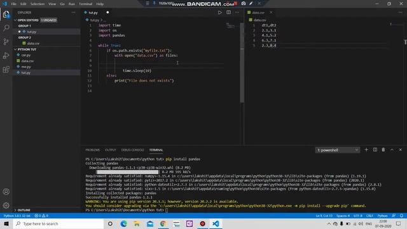Select the Terminal panel tab

click(x=156, y=150)
